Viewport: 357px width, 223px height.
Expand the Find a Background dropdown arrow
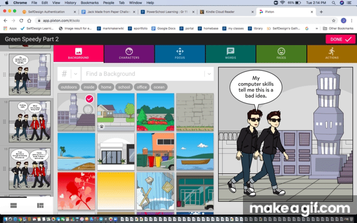pyautogui.click(x=209, y=74)
